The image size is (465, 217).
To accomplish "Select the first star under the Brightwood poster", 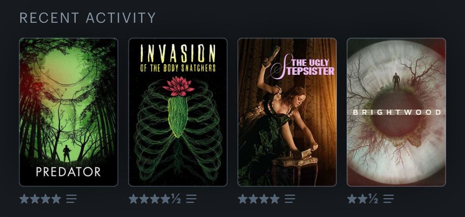I will [352, 198].
